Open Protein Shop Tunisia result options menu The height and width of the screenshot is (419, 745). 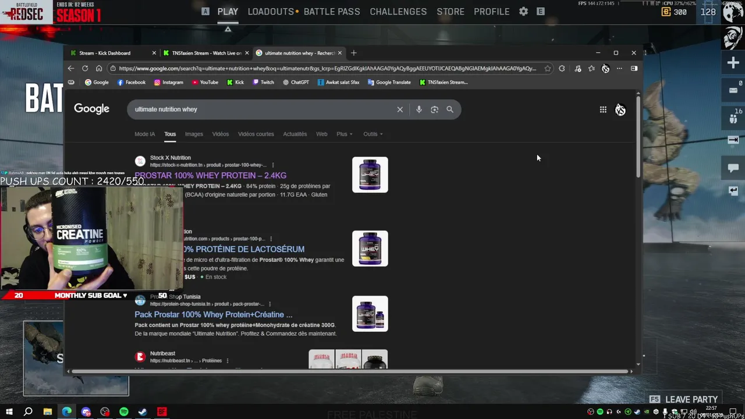click(271, 304)
